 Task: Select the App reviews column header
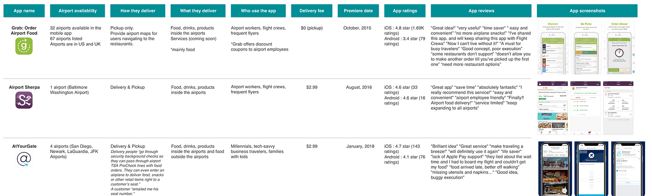point(481,11)
